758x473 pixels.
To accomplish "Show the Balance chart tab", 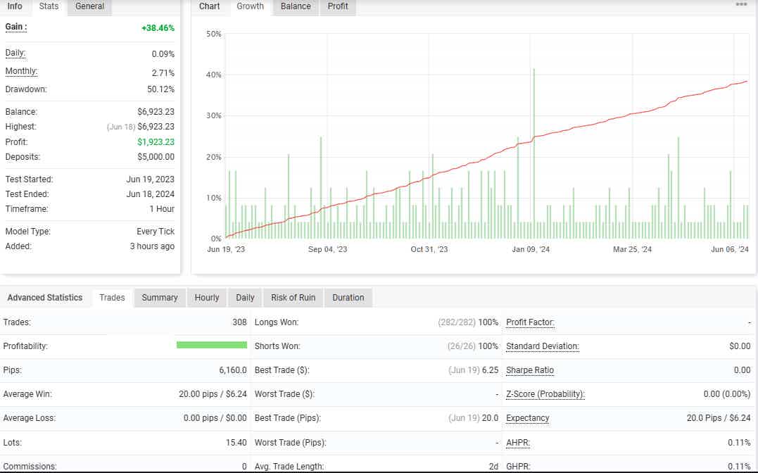I will 296,6.
